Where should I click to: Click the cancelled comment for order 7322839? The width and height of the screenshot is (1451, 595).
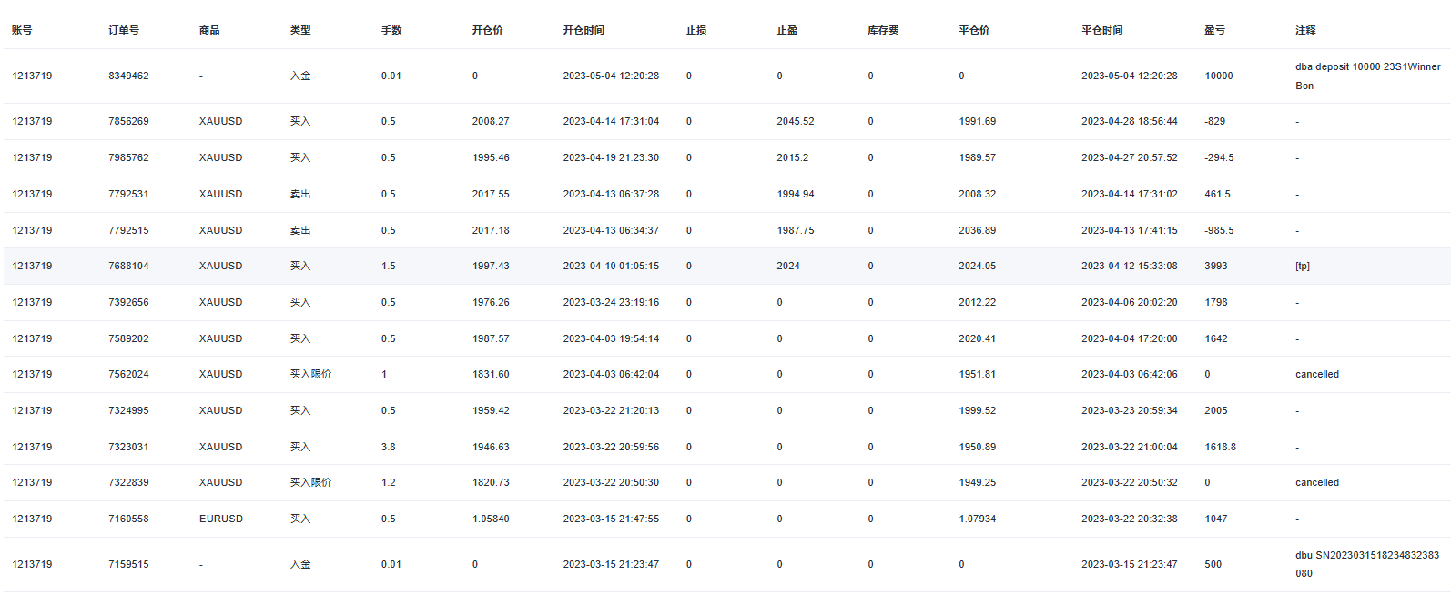click(x=1317, y=482)
